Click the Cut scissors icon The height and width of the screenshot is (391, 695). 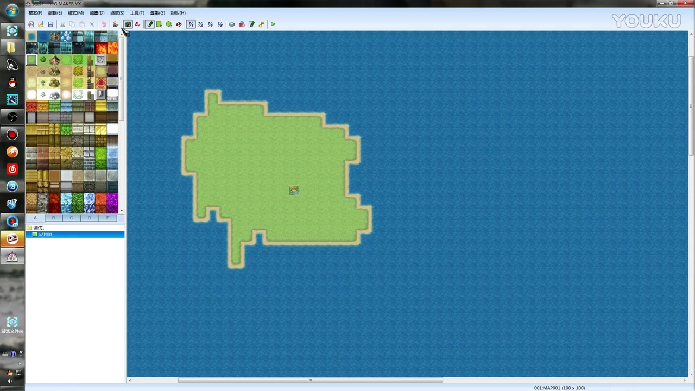pos(62,24)
